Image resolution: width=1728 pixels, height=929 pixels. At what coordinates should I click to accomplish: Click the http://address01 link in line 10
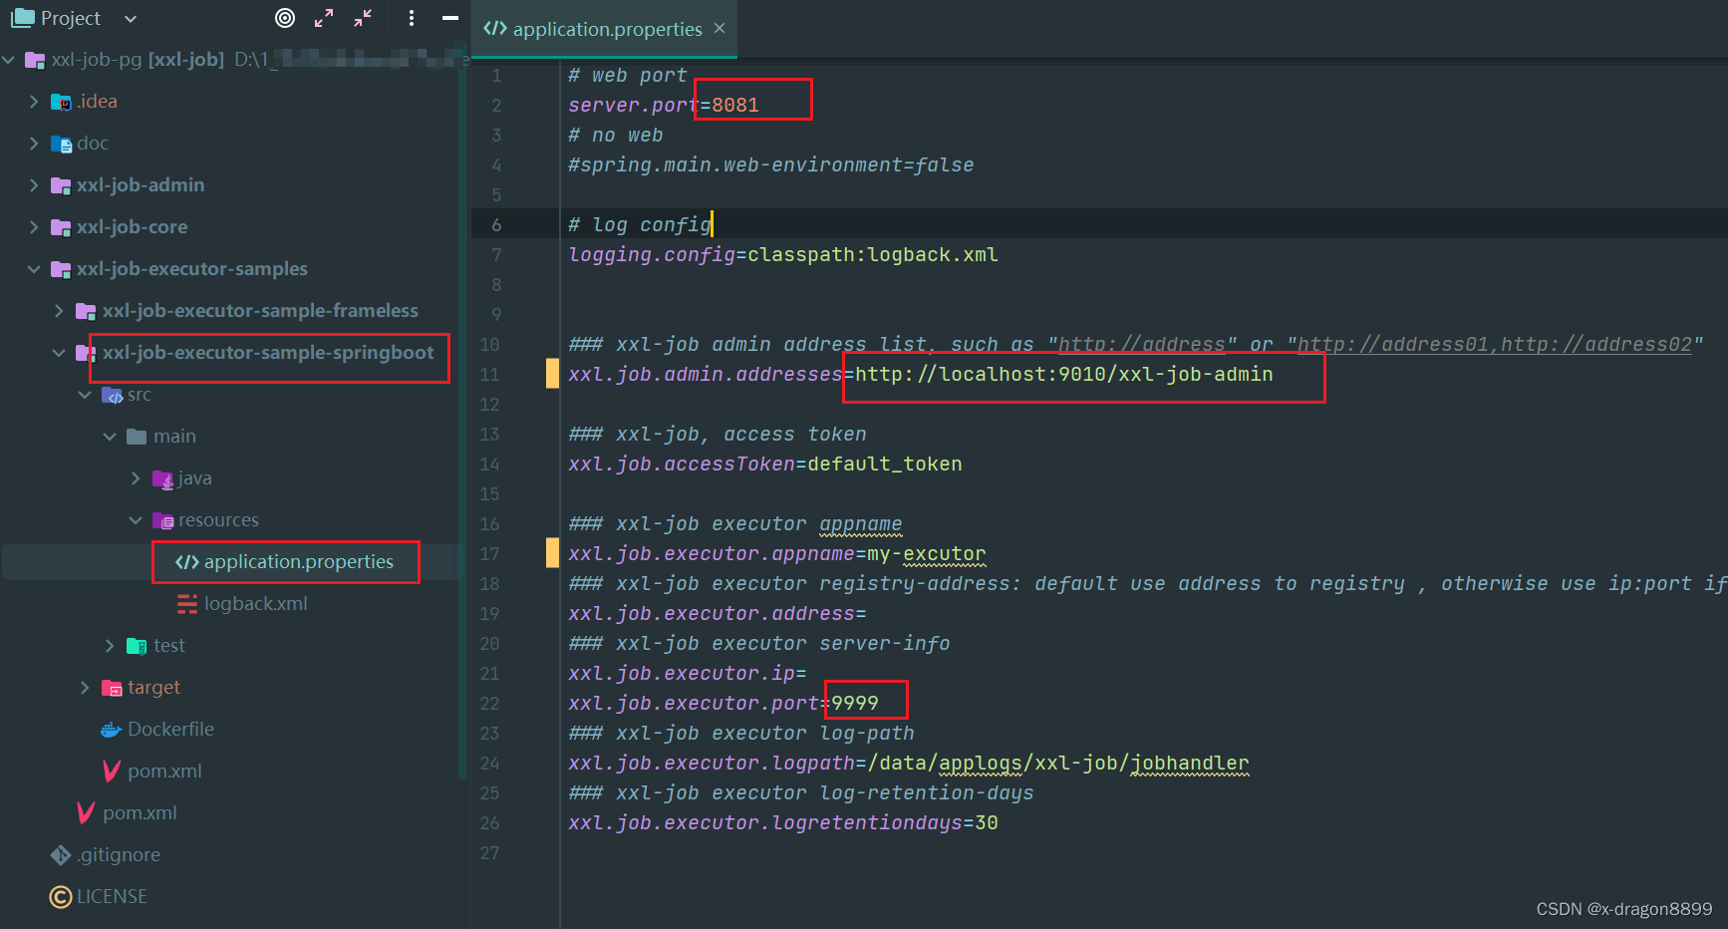[x=1393, y=345]
